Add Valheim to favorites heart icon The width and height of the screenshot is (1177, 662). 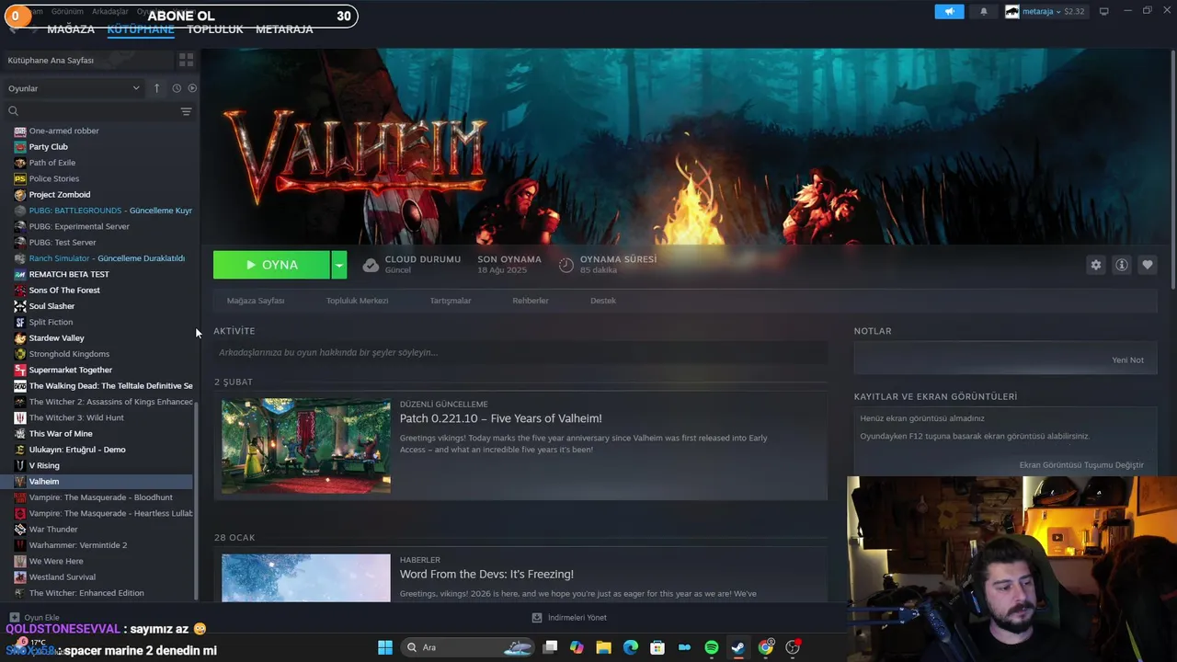coord(1147,265)
